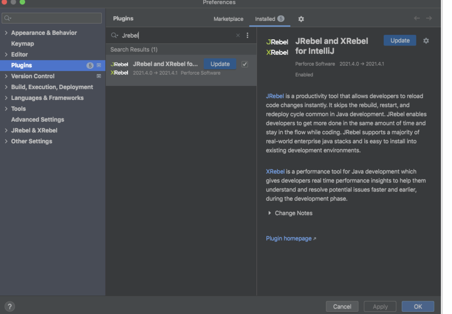Click the Installed tab count badge
This screenshot has width=452, height=314.
pyautogui.click(x=281, y=19)
